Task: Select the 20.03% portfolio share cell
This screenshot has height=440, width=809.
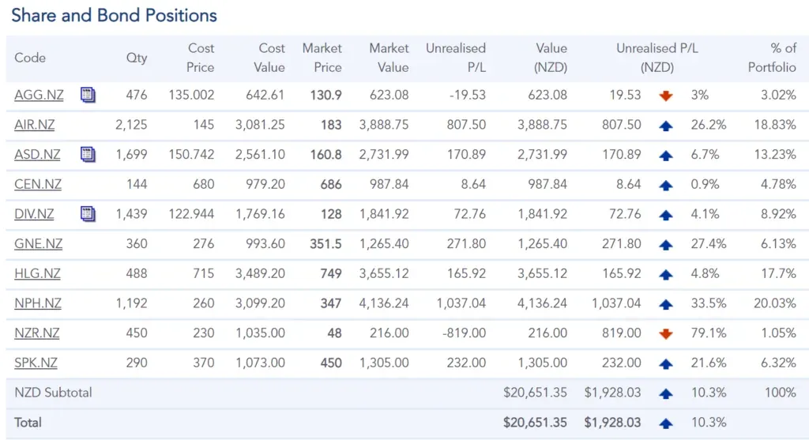Action: [774, 303]
